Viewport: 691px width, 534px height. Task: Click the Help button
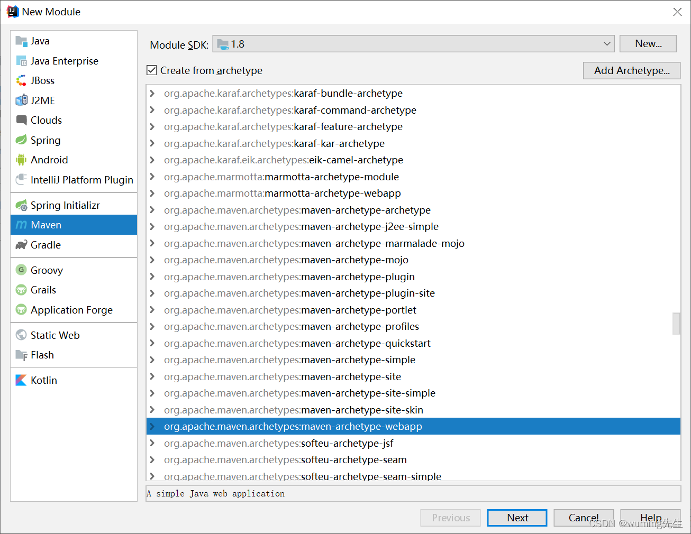(650, 518)
